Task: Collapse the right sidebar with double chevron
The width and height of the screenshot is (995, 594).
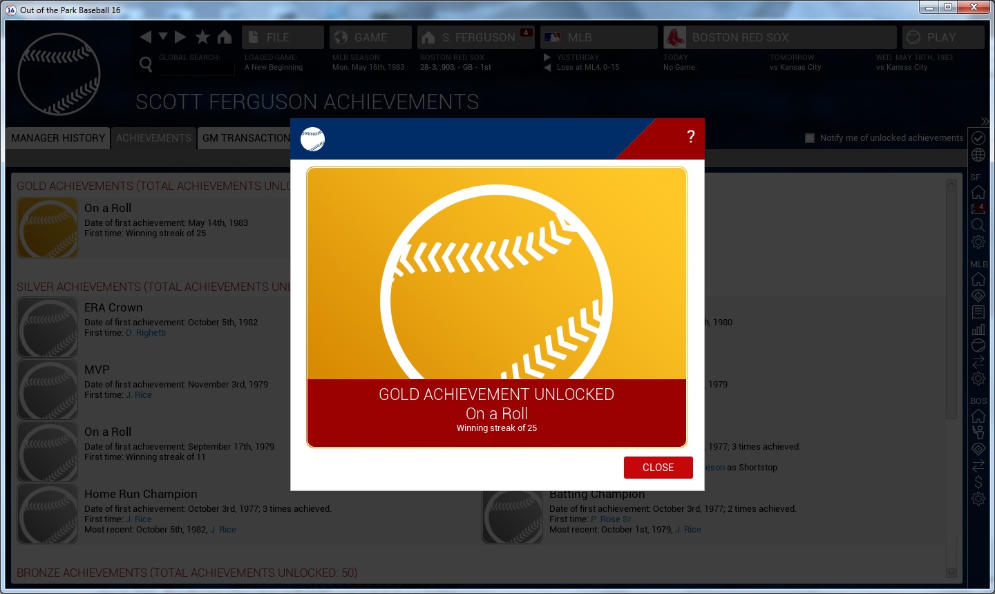Action: pyautogui.click(x=985, y=122)
